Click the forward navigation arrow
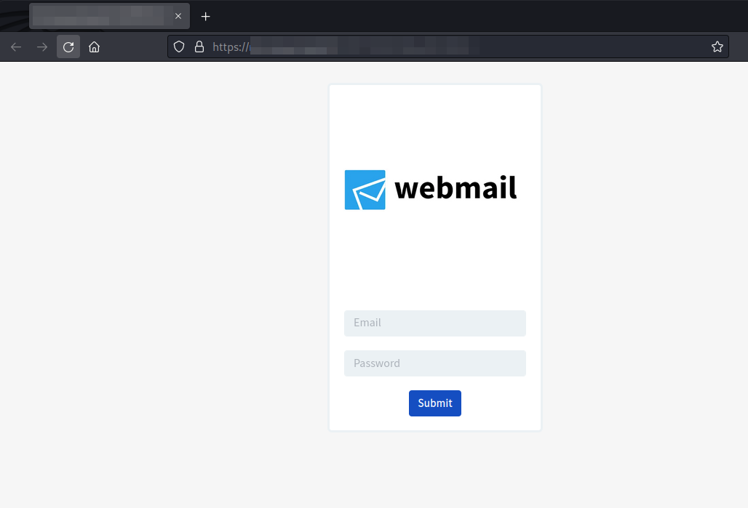This screenshot has height=508, width=748. click(x=42, y=47)
